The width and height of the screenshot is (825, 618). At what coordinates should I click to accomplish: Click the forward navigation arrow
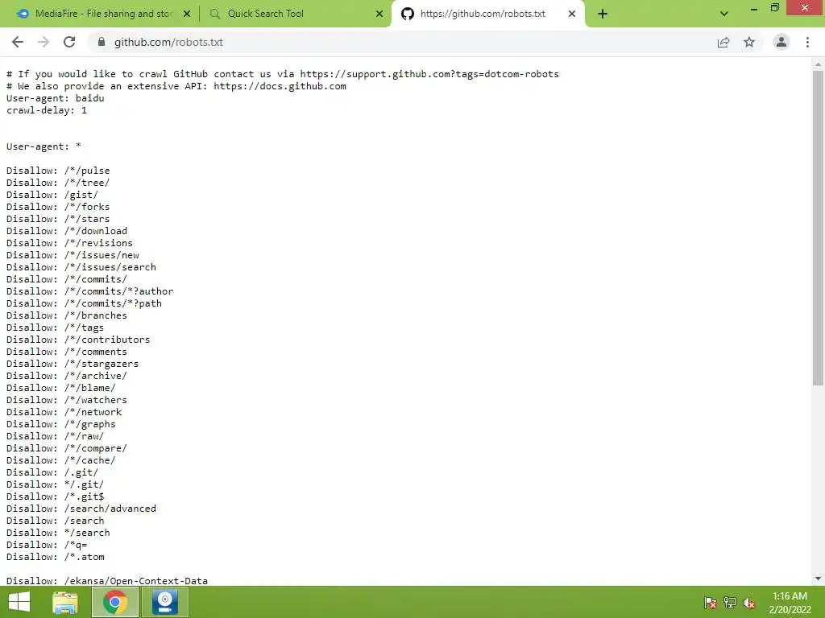[44, 42]
